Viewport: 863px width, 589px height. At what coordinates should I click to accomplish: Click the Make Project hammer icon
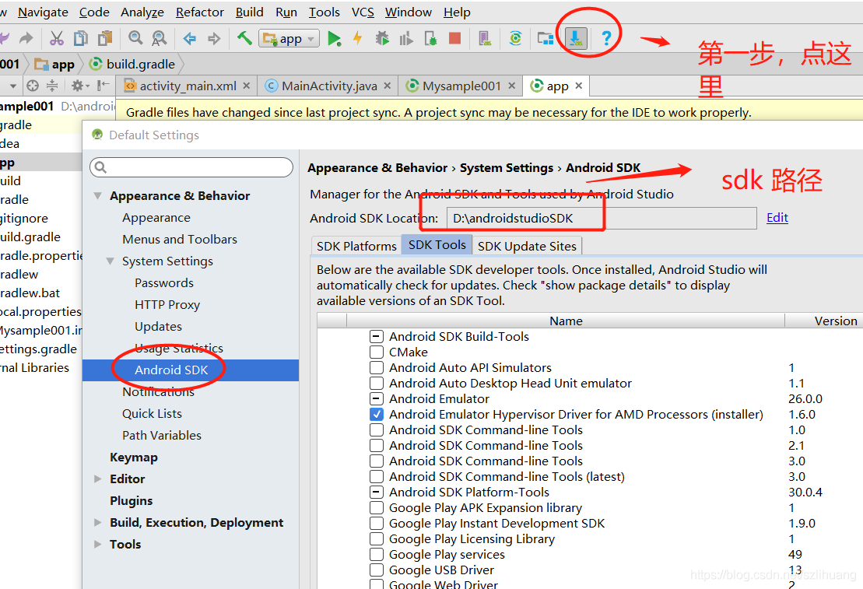click(244, 39)
